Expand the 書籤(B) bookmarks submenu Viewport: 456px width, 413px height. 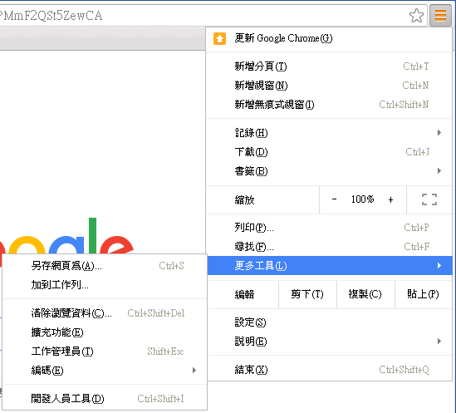329,171
